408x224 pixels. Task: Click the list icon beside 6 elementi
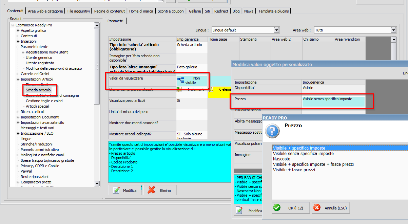click(179, 89)
